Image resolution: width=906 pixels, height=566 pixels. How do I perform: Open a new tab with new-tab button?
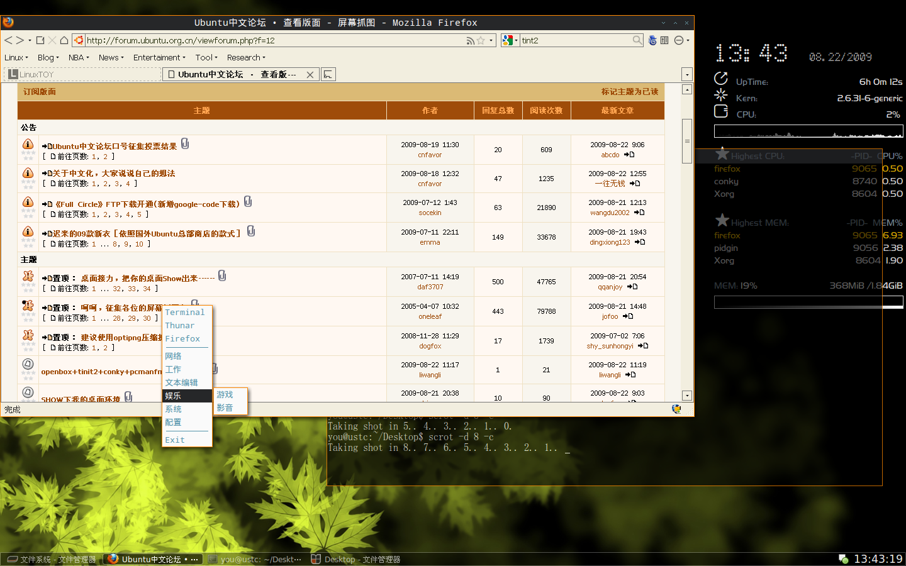[x=328, y=74]
